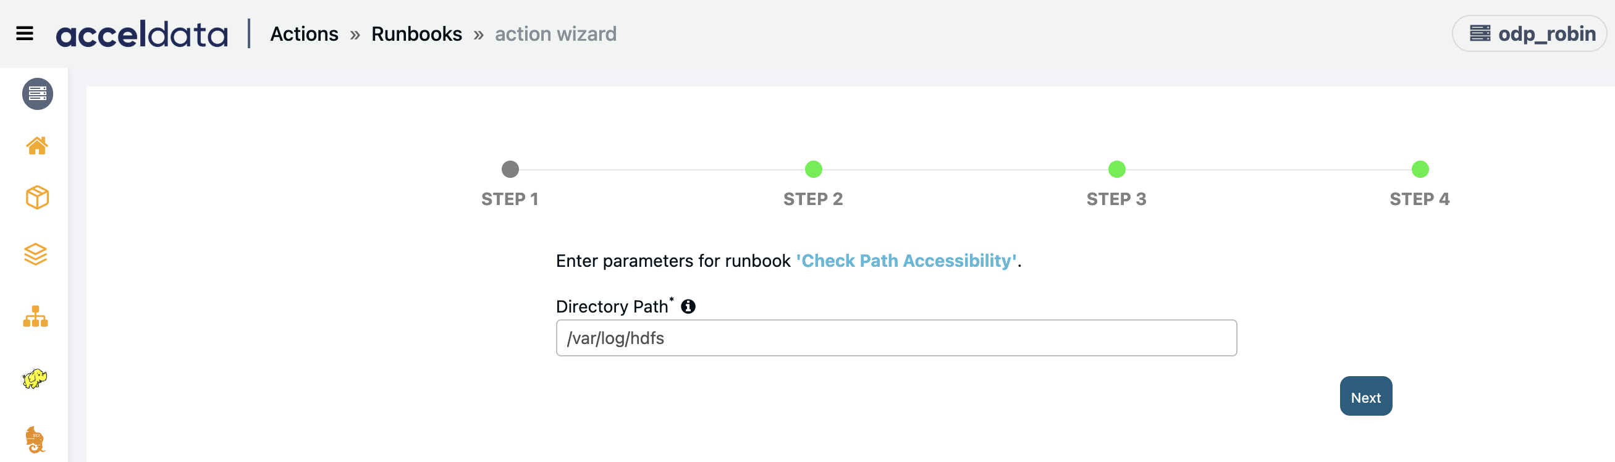
Task: Navigate to Runbooks breadcrumb
Action: coord(416,34)
